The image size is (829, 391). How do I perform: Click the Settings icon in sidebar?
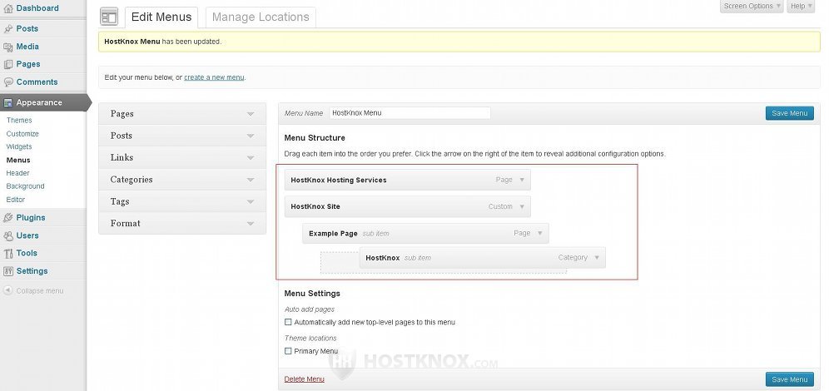[x=8, y=271]
